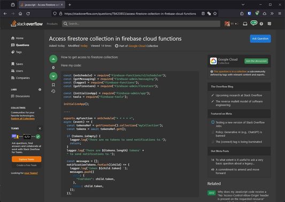Click Create a free Team button
This screenshot has width=285, height=202.
pyautogui.click(x=27, y=165)
